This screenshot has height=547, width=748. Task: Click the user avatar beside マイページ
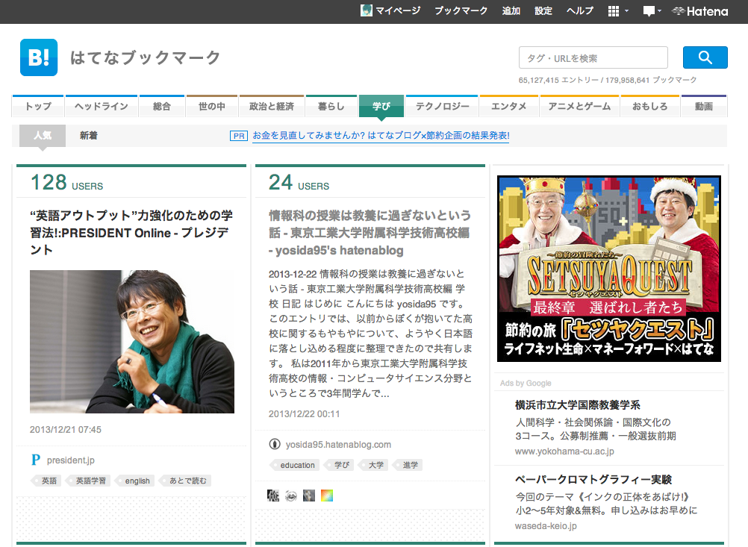pos(366,10)
